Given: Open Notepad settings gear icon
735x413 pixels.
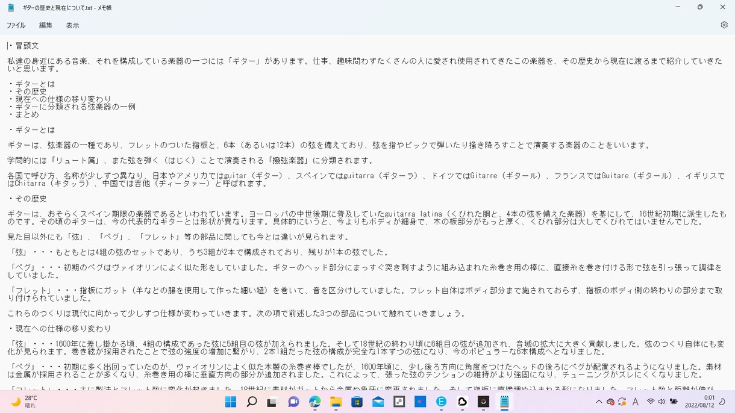Looking at the screenshot, I should coord(724,25).
